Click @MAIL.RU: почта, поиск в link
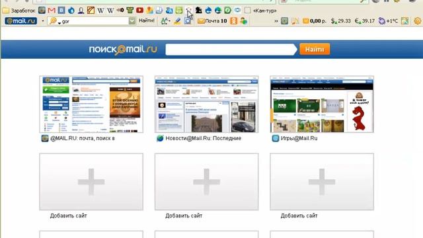The height and width of the screenshot is (238, 423). (x=83, y=138)
